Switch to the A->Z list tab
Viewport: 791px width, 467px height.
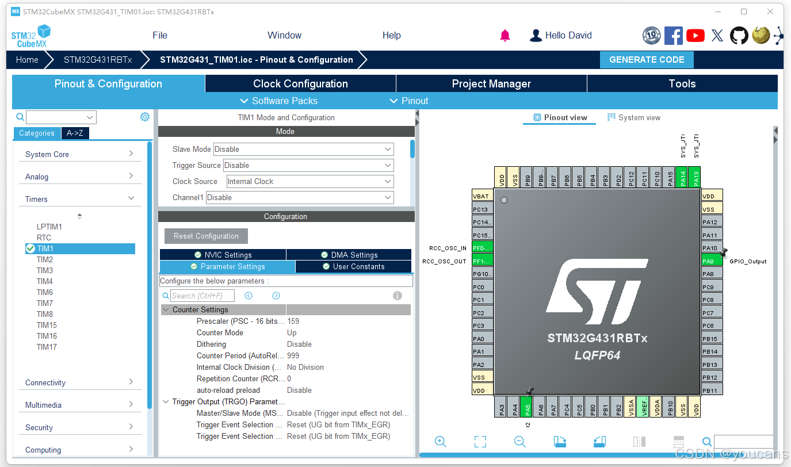tap(75, 133)
